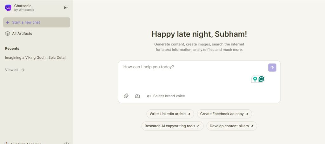This screenshot has width=325, height=144.
Task: Open Select brand voice dropdown
Action: [166, 96]
